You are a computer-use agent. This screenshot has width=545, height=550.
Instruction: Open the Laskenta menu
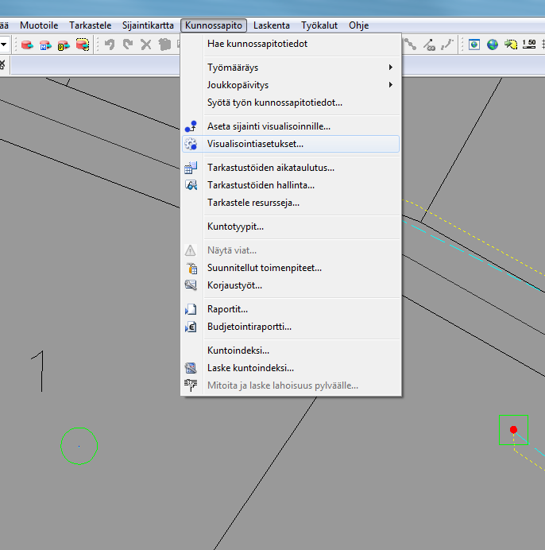click(x=272, y=25)
